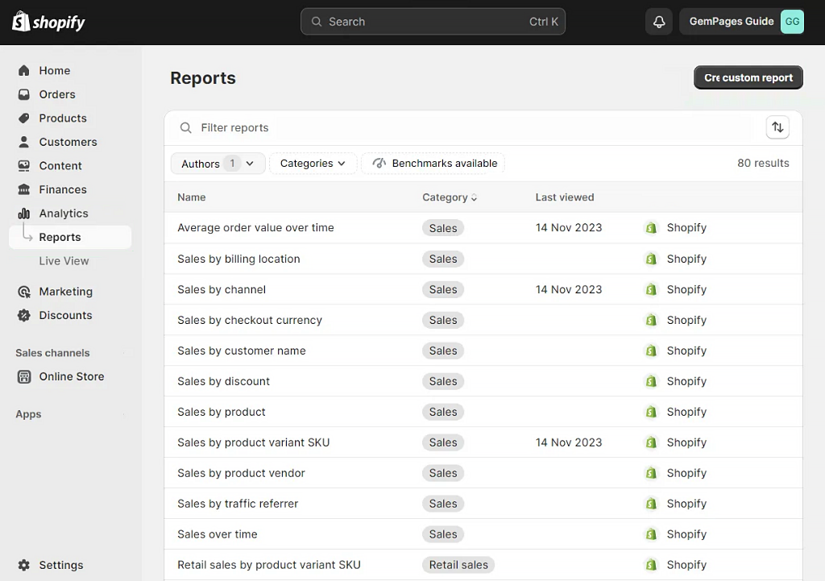Click the GG account avatar badge
Screen dimensions: 825x581
click(792, 21)
